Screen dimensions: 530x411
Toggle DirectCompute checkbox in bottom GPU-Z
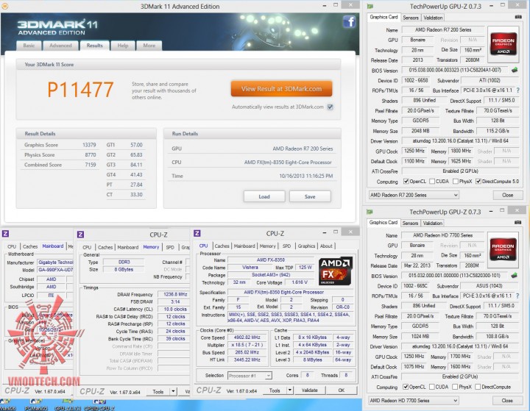[x=478, y=387]
